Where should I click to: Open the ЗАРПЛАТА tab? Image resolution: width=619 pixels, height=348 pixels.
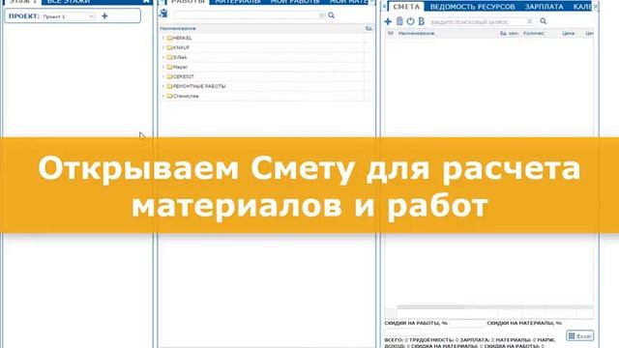click(544, 7)
